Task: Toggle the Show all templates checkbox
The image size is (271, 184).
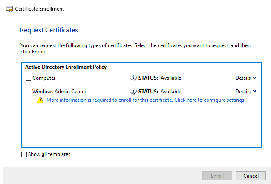Action: tap(24, 154)
